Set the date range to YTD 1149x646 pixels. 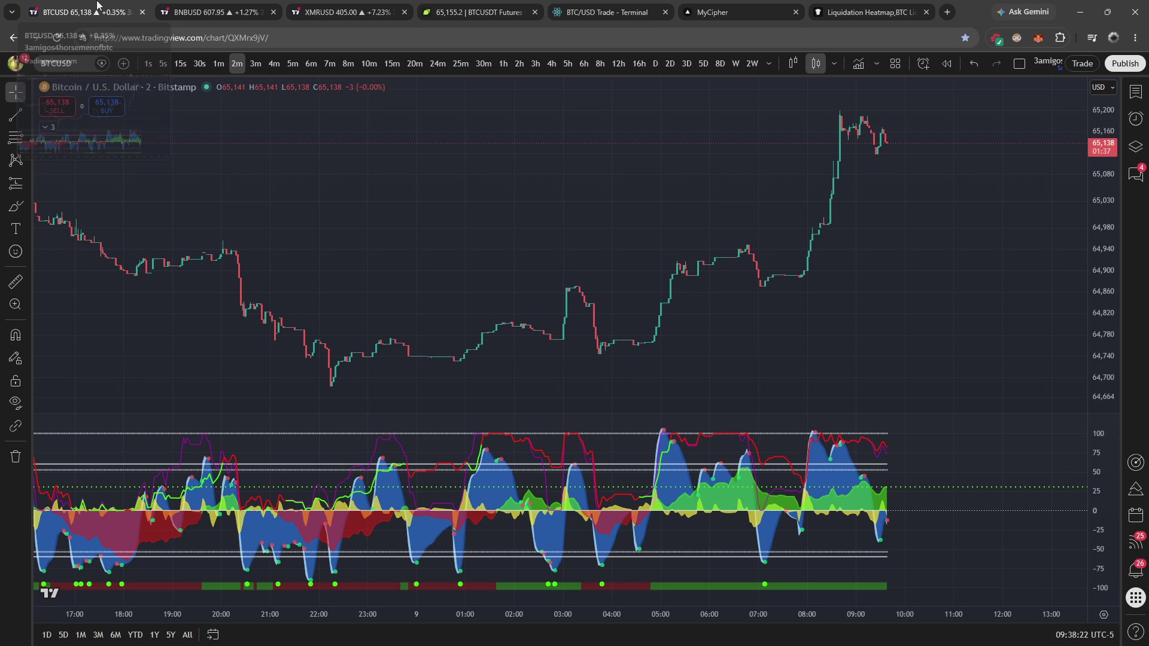pos(135,635)
